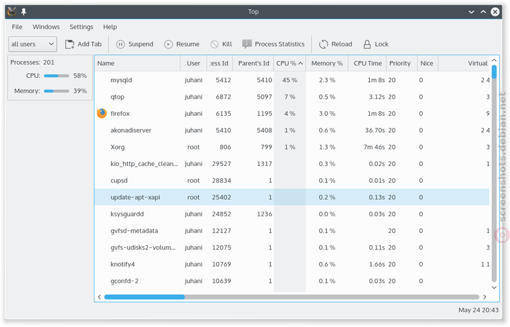The height and width of the screenshot is (327, 510).
Task: Click the title bar keep-below chevron button
Action: tap(471, 12)
